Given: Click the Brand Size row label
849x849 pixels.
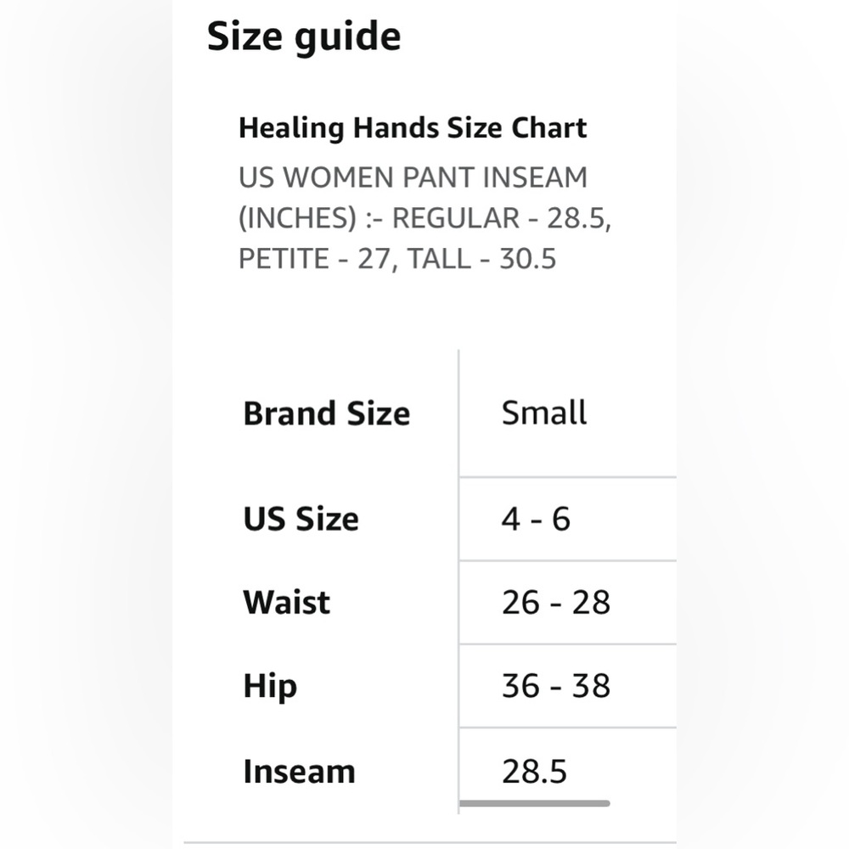Looking at the screenshot, I should click(327, 413).
